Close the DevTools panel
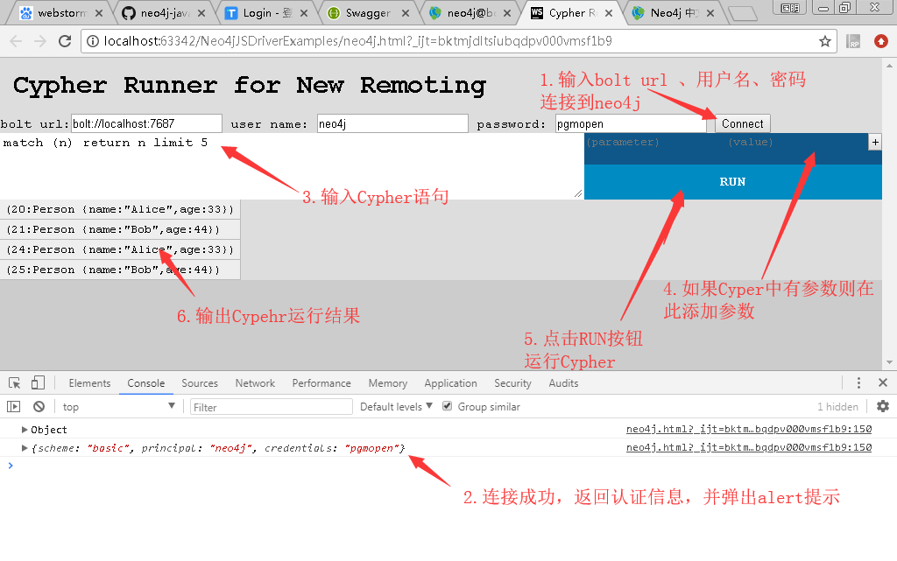 point(883,382)
